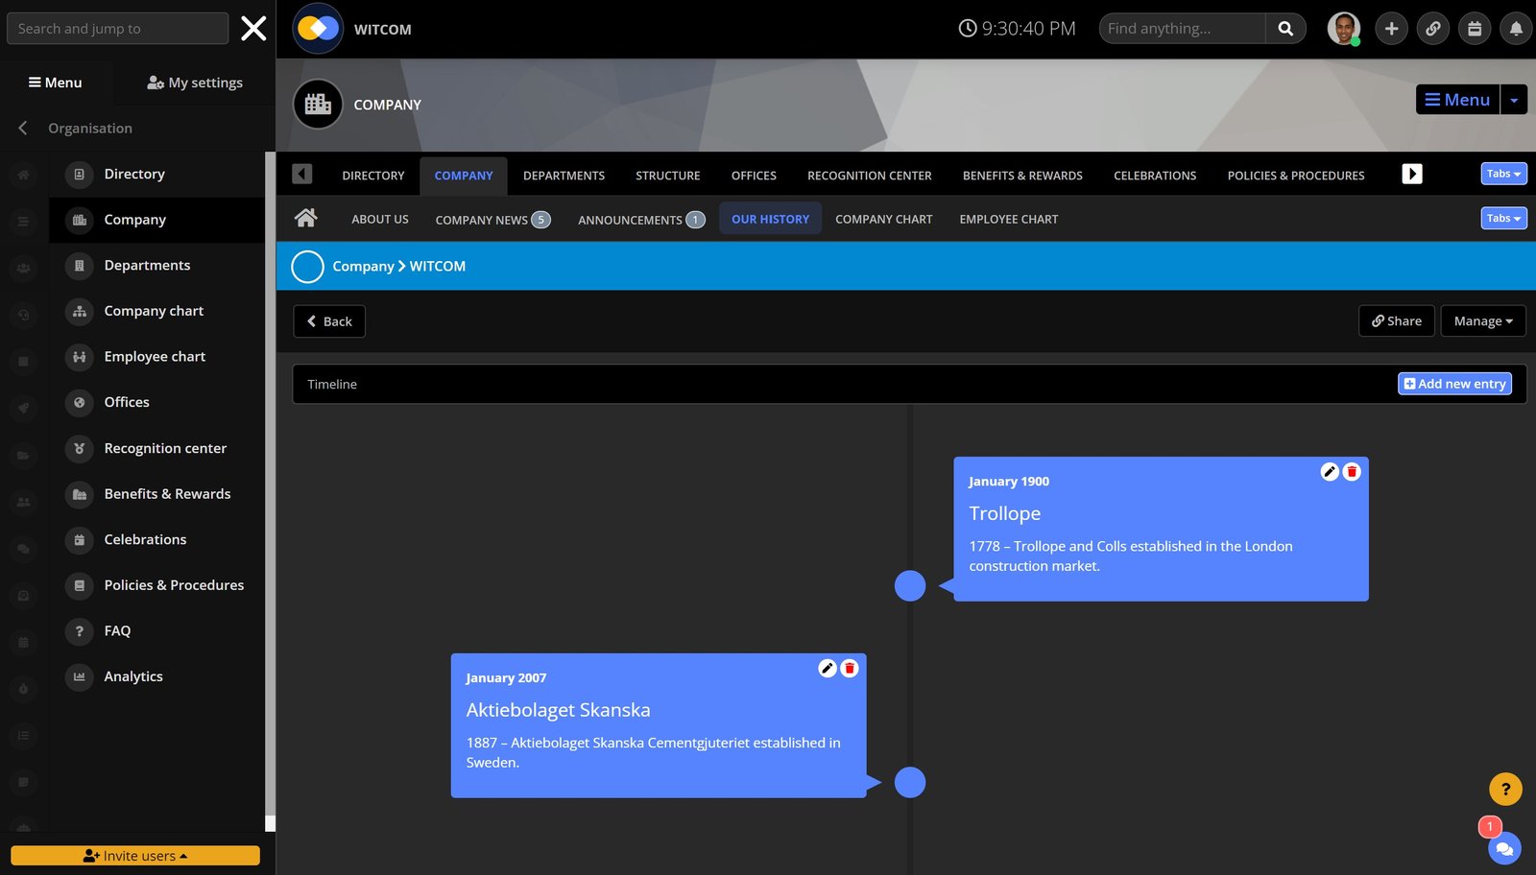Image resolution: width=1536 pixels, height=875 pixels.
Task: Open the notifications bell icon
Action: click(1516, 29)
